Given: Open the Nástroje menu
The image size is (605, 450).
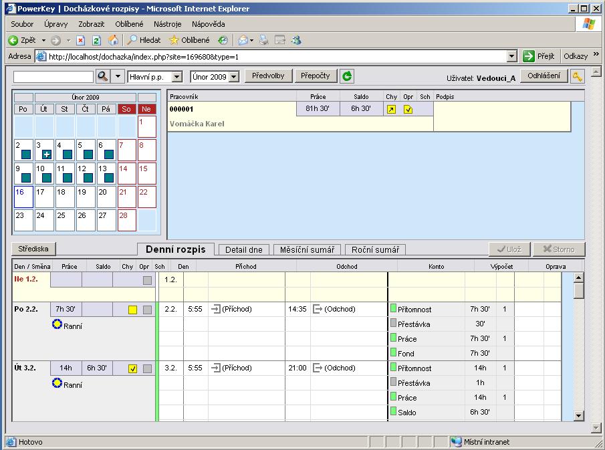Looking at the screenshot, I should click(167, 24).
